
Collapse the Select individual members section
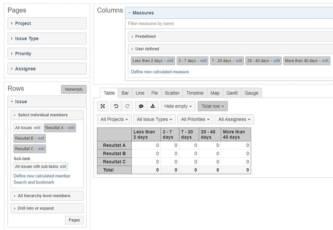47,115
